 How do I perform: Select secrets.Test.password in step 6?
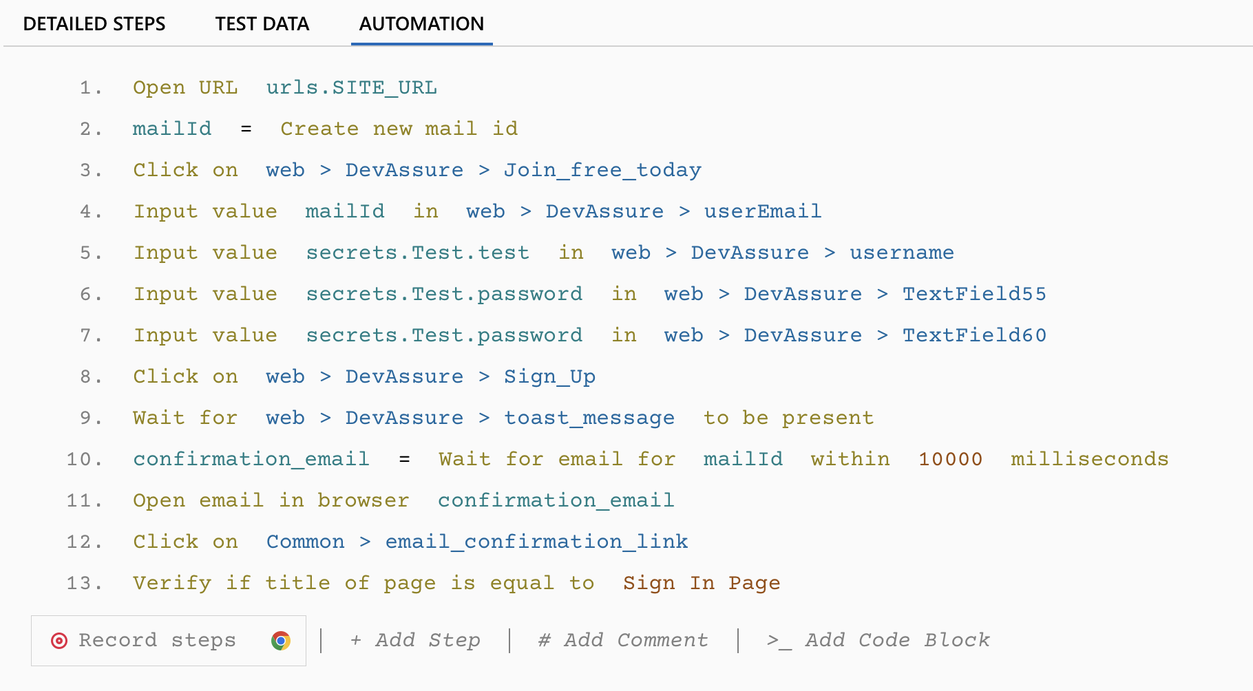(443, 294)
